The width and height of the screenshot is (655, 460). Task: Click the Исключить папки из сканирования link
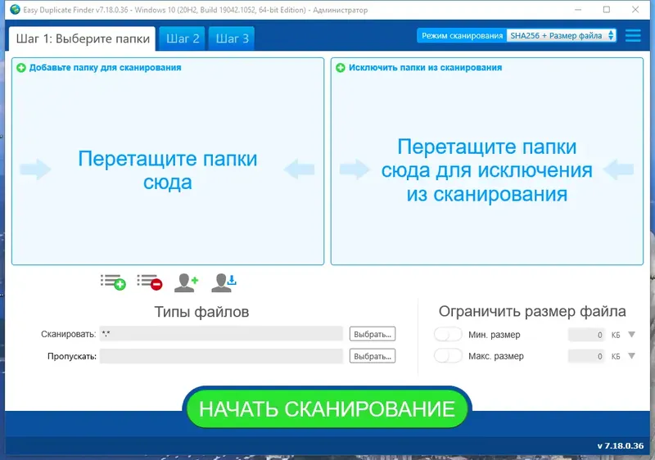(x=425, y=68)
